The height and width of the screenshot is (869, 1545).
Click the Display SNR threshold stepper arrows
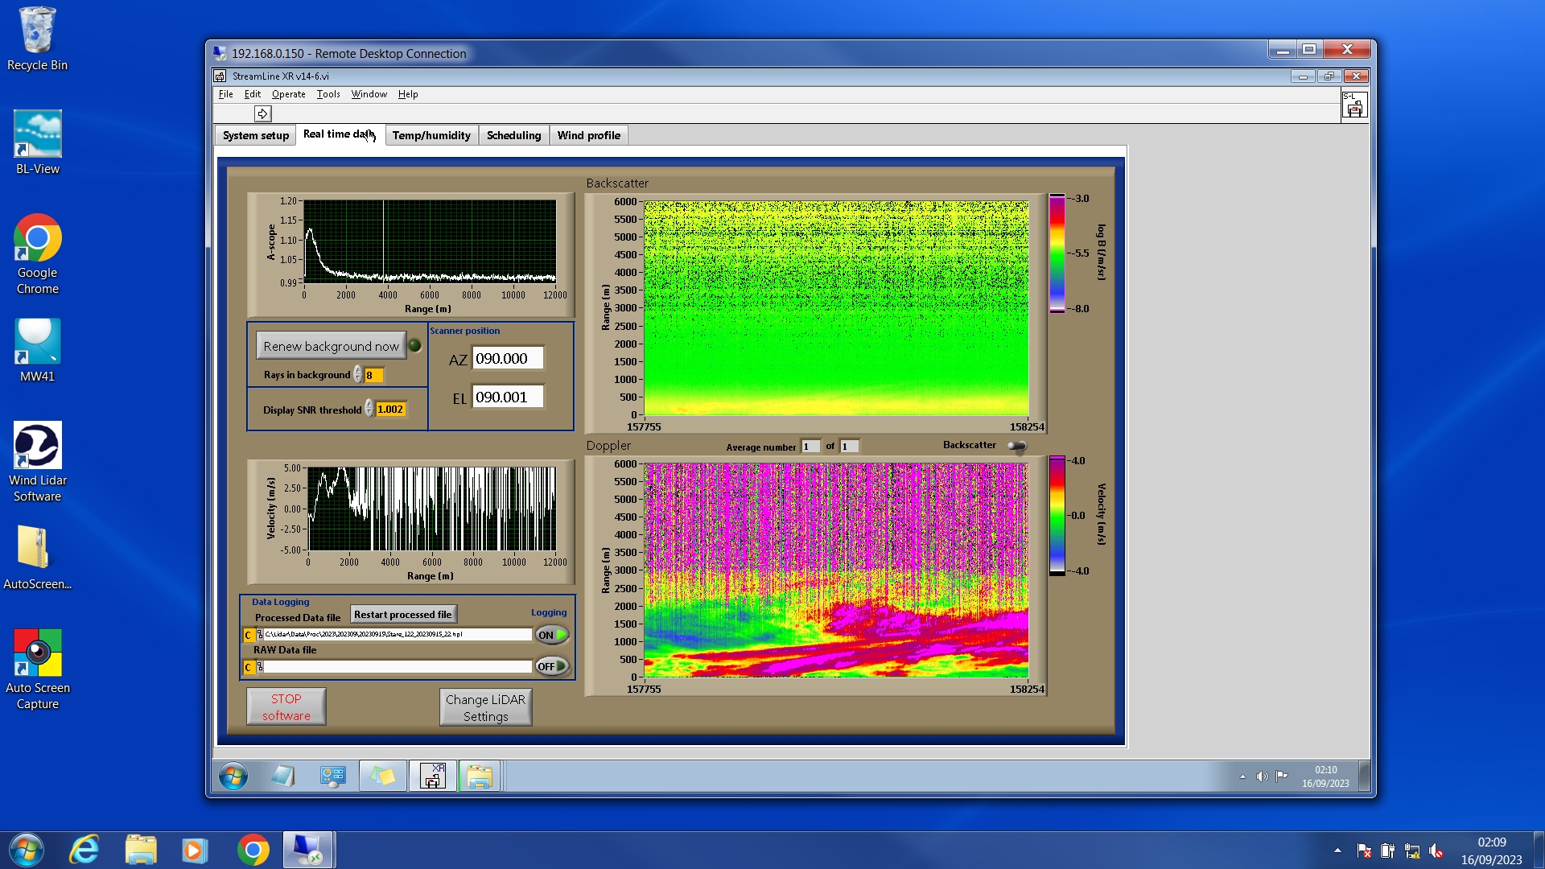(x=369, y=409)
